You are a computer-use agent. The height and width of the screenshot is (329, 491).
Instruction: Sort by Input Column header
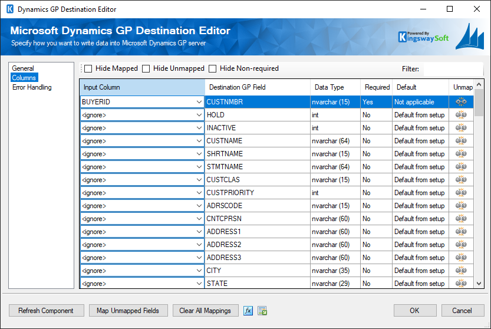pyautogui.click(x=142, y=87)
